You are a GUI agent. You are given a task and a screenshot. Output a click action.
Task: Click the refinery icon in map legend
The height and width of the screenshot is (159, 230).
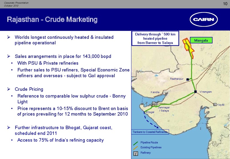tap(136, 154)
